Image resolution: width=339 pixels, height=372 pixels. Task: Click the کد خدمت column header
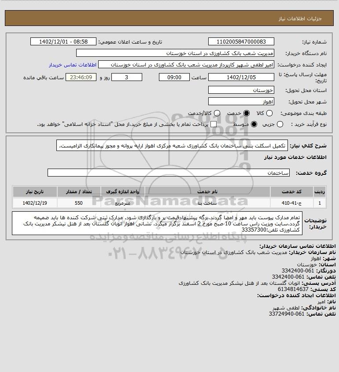click(x=291, y=192)
